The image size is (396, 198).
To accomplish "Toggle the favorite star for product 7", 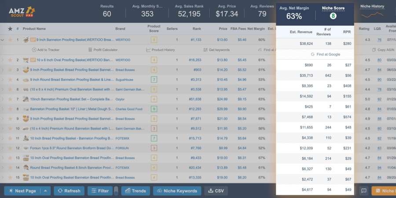I will point(10,99).
